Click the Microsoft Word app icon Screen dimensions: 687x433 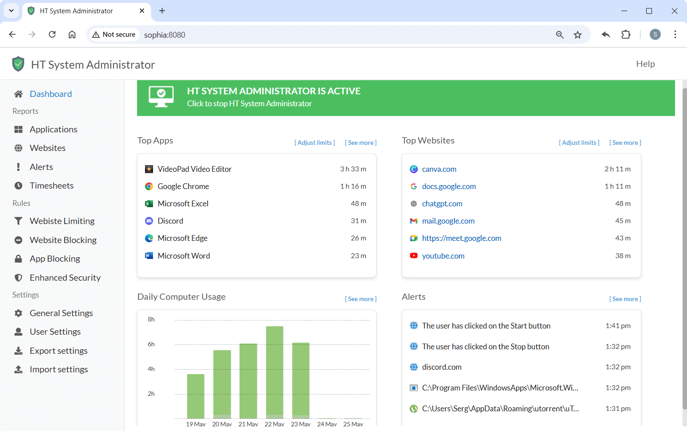pos(149,256)
